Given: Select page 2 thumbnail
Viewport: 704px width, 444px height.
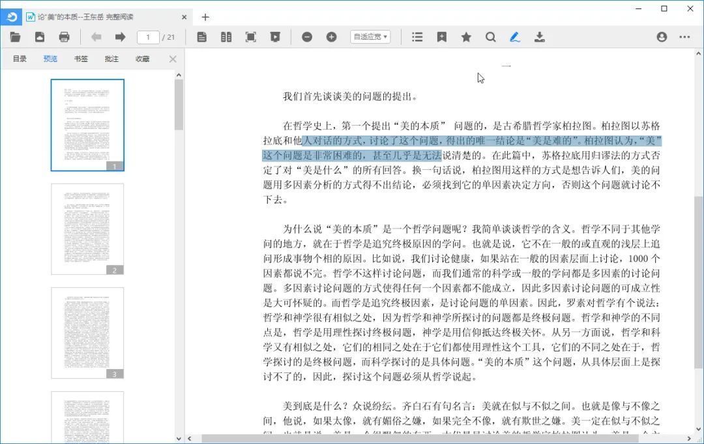Looking at the screenshot, I should pyautogui.click(x=87, y=229).
